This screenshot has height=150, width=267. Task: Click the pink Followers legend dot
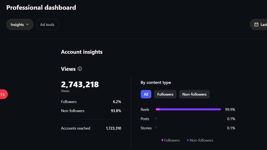point(162,140)
